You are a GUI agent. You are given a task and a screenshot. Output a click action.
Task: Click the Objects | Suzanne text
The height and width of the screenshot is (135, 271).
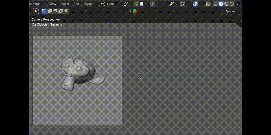tap(49, 24)
